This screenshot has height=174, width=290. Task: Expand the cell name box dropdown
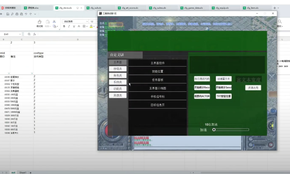[20, 34]
